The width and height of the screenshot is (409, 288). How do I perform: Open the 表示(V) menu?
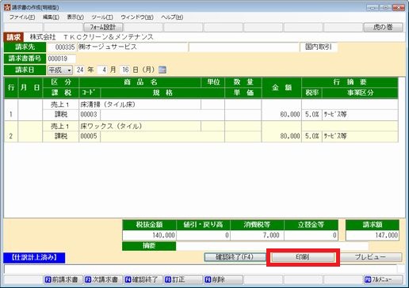point(75,17)
